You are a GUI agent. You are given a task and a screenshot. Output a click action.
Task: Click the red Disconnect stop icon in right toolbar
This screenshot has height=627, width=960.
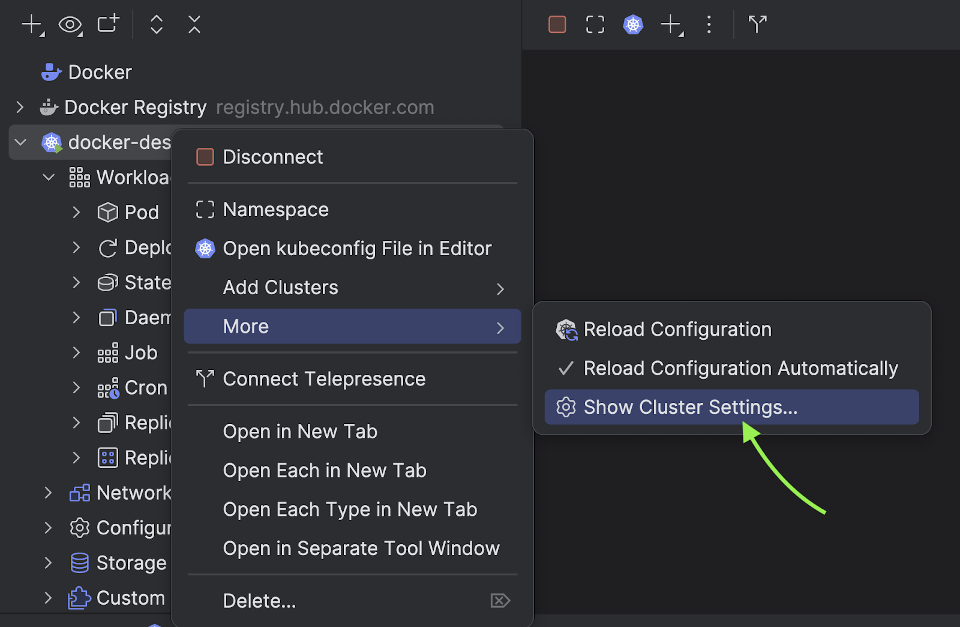click(557, 25)
